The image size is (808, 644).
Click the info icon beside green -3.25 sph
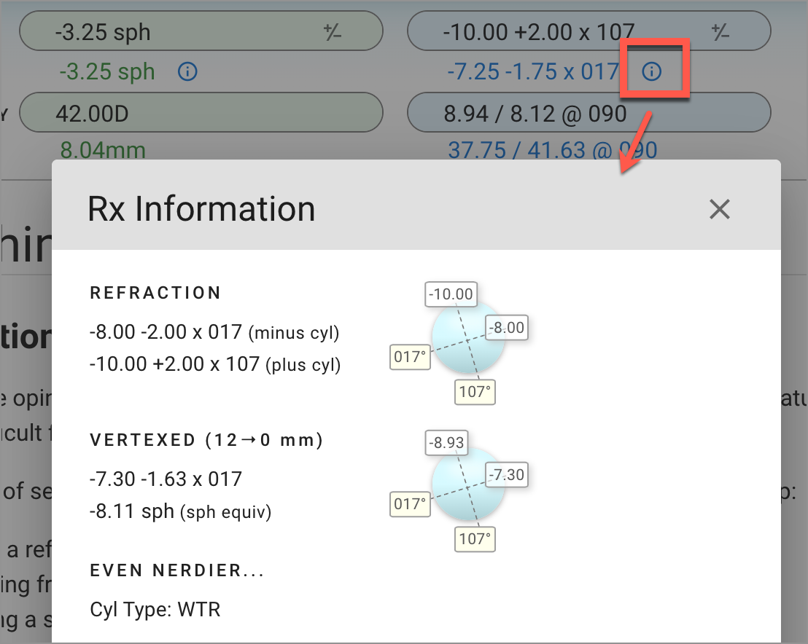point(187,71)
